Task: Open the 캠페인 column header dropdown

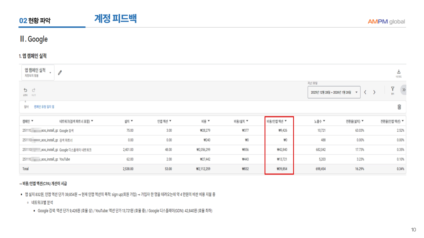Action: 28,121
